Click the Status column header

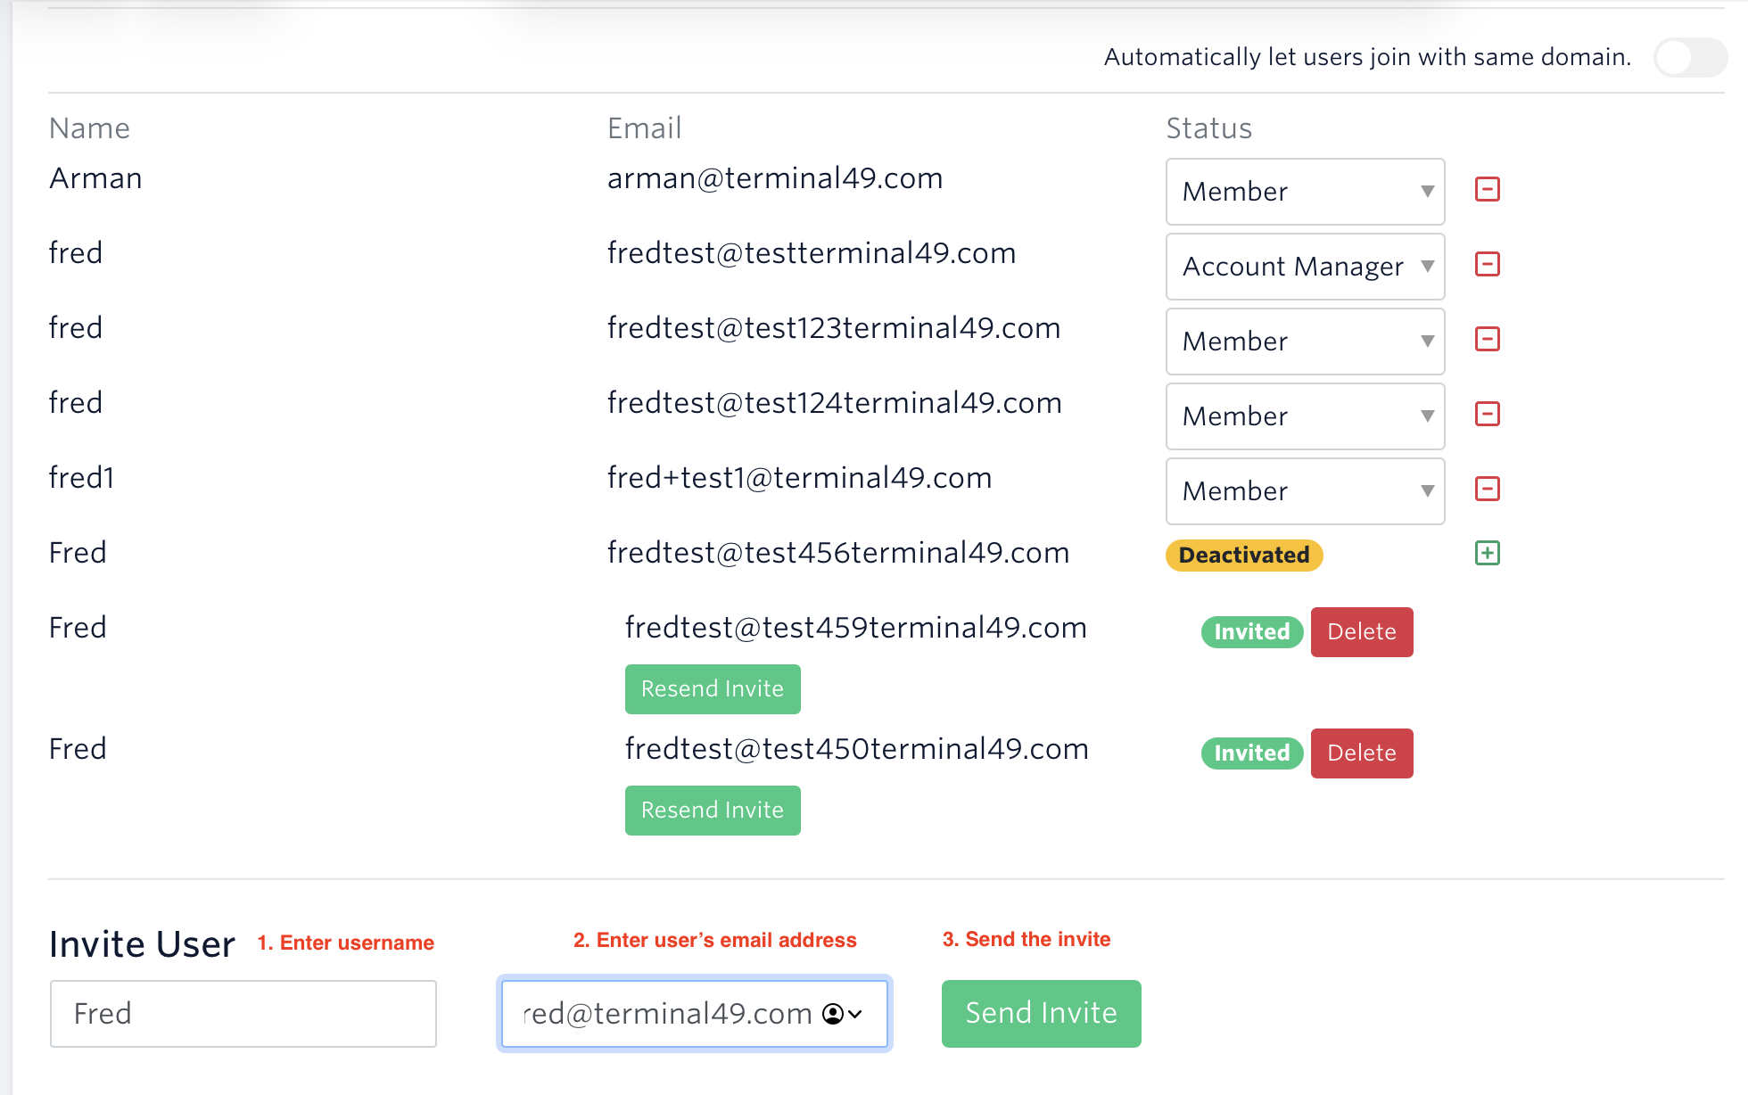point(1209,128)
